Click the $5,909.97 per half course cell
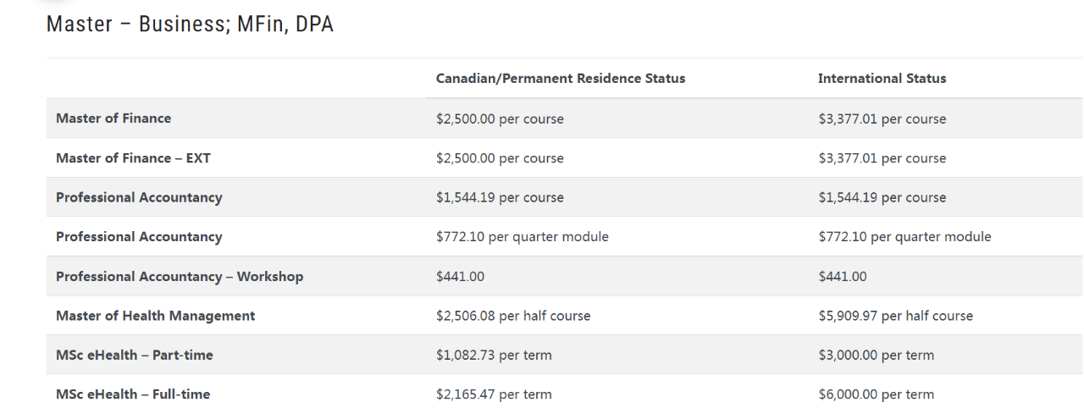1084x419 pixels. pyautogui.click(x=896, y=316)
